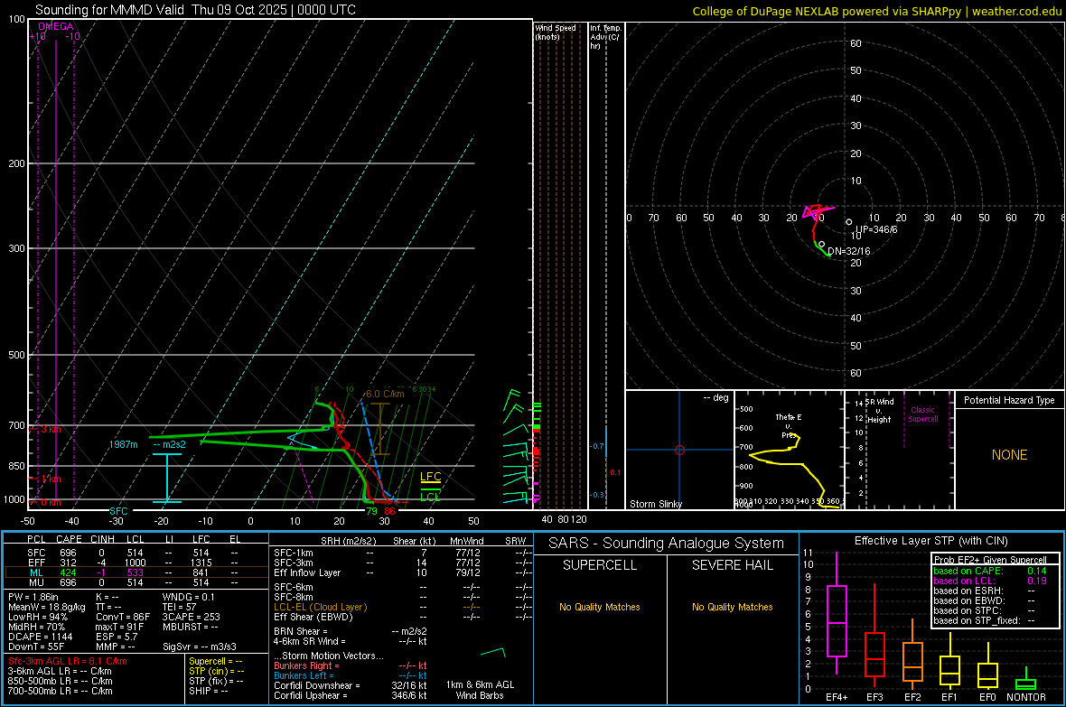
Task: Click the 3 km height marker
Action: click(x=51, y=429)
